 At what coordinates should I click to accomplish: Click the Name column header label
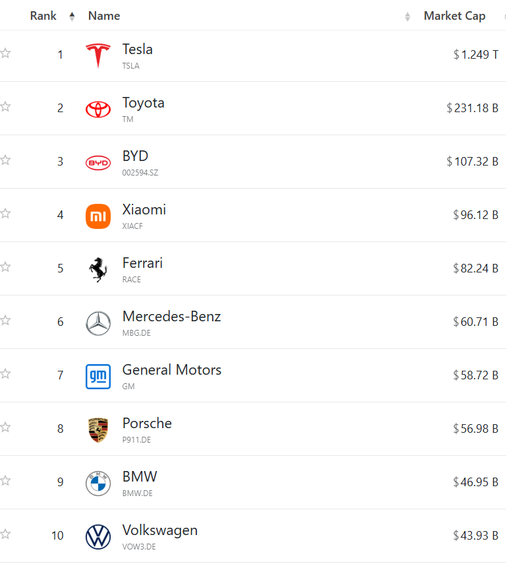[104, 16]
